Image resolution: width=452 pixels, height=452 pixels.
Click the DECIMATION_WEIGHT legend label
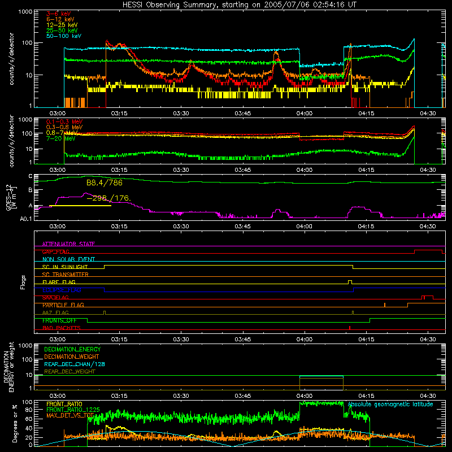[x=72, y=357]
